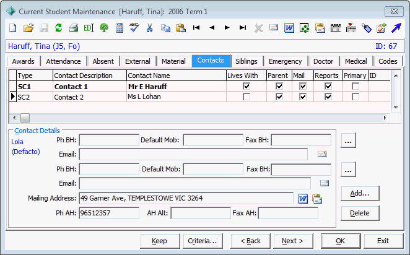The height and width of the screenshot is (255, 410).
Task: Click the second email envelope icon in Contact Details
Action: click(x=325, y=183)
